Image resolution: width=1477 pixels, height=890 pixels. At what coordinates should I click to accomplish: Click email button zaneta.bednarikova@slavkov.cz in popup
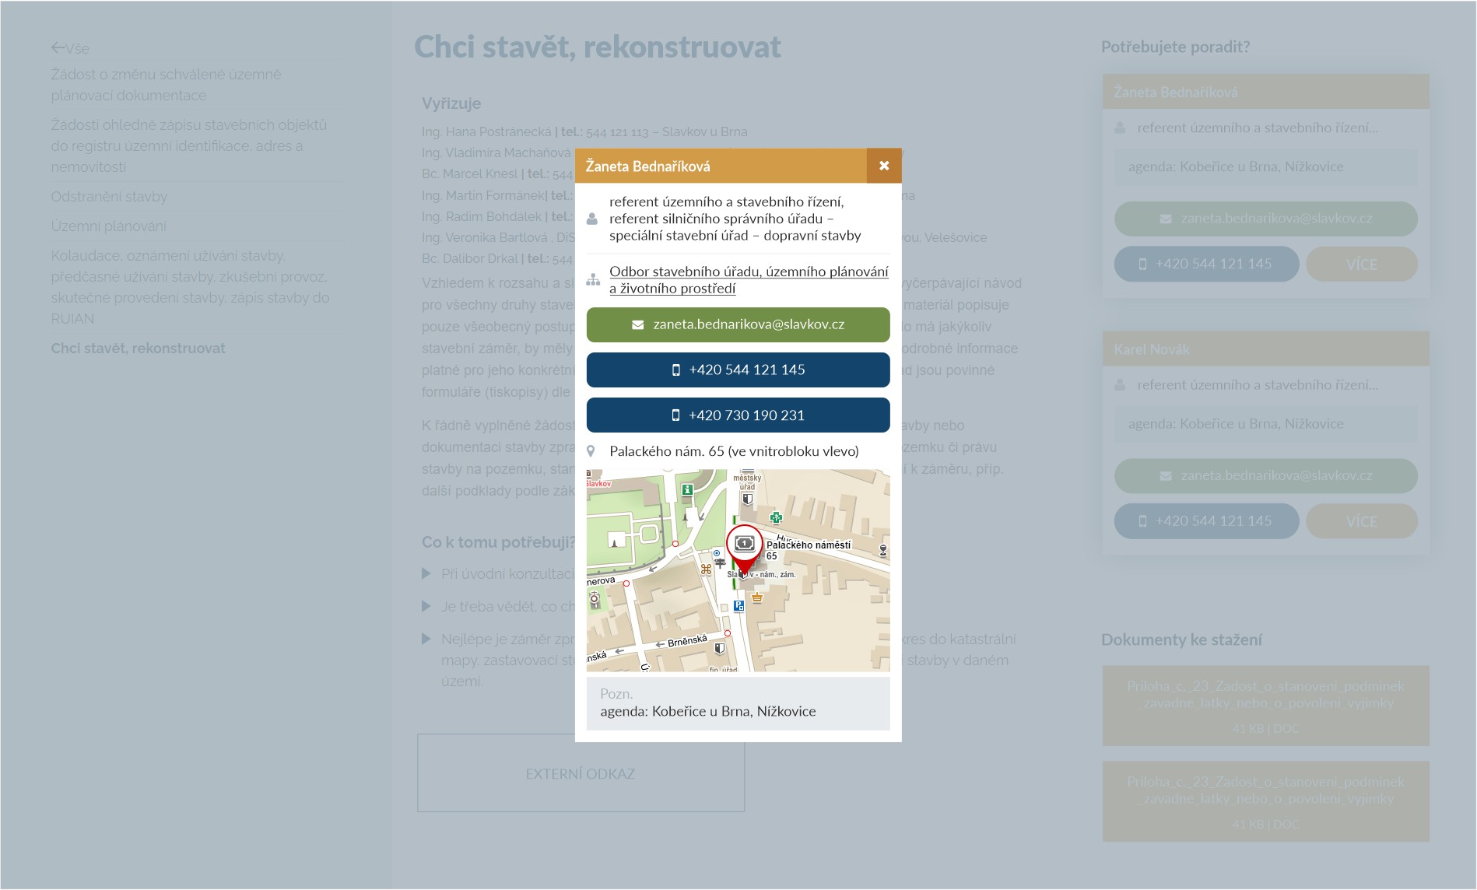738,324
